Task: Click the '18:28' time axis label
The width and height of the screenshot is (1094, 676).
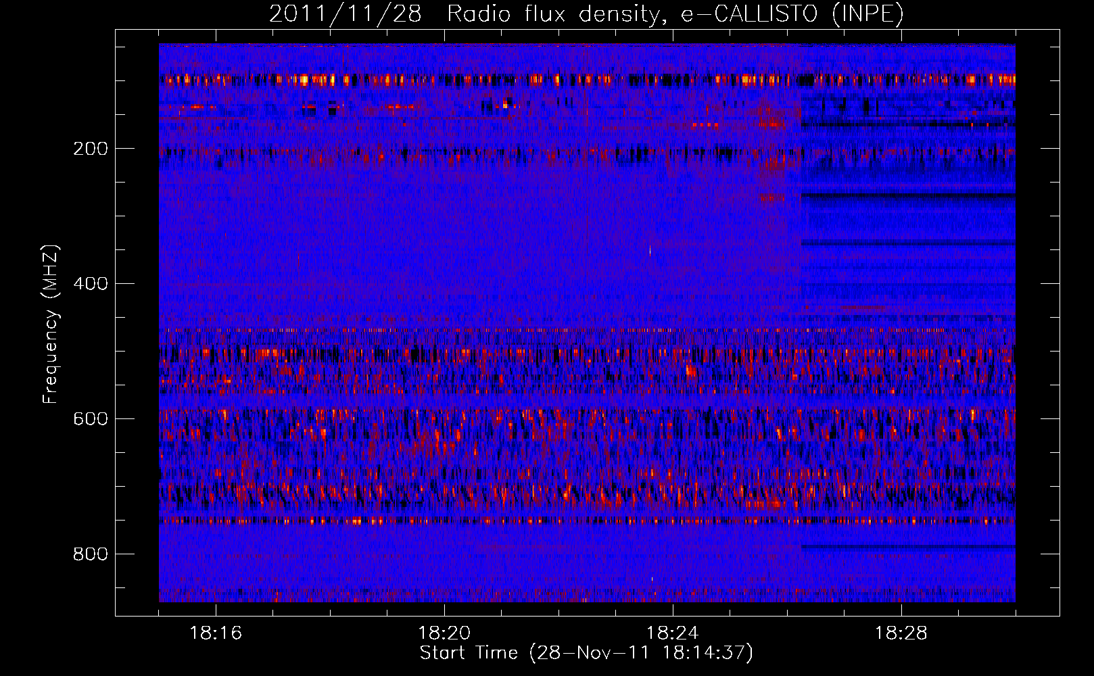Action: pos(901,633)
